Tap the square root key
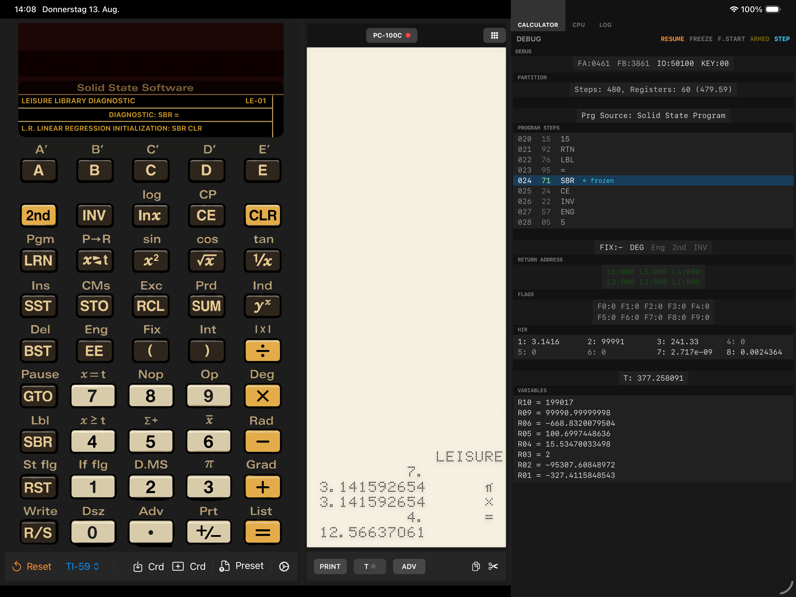This screenshot has width=796, height=597. coord(207,260)
